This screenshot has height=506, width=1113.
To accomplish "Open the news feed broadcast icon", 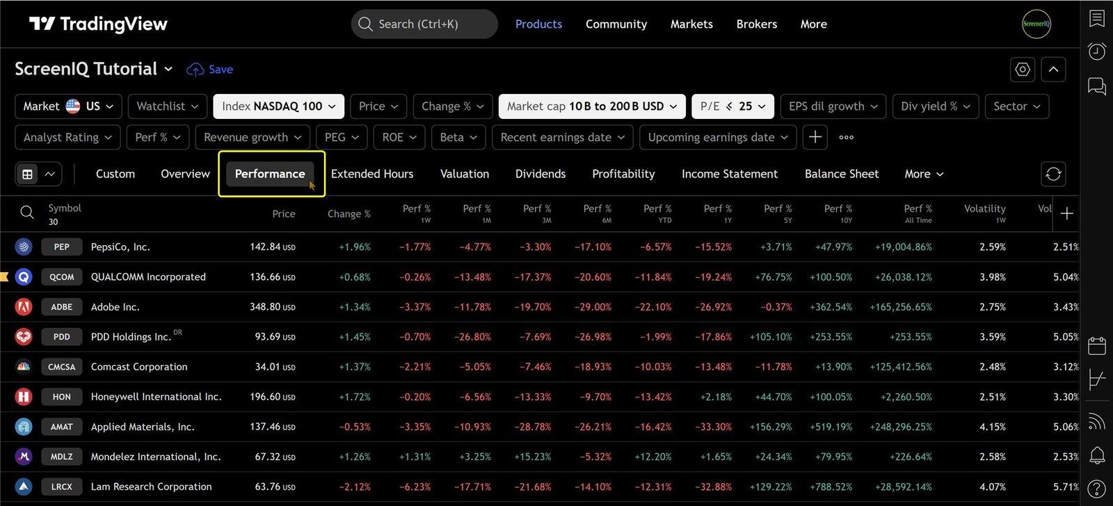I will pyautogui.click(x=1097, y=422).
